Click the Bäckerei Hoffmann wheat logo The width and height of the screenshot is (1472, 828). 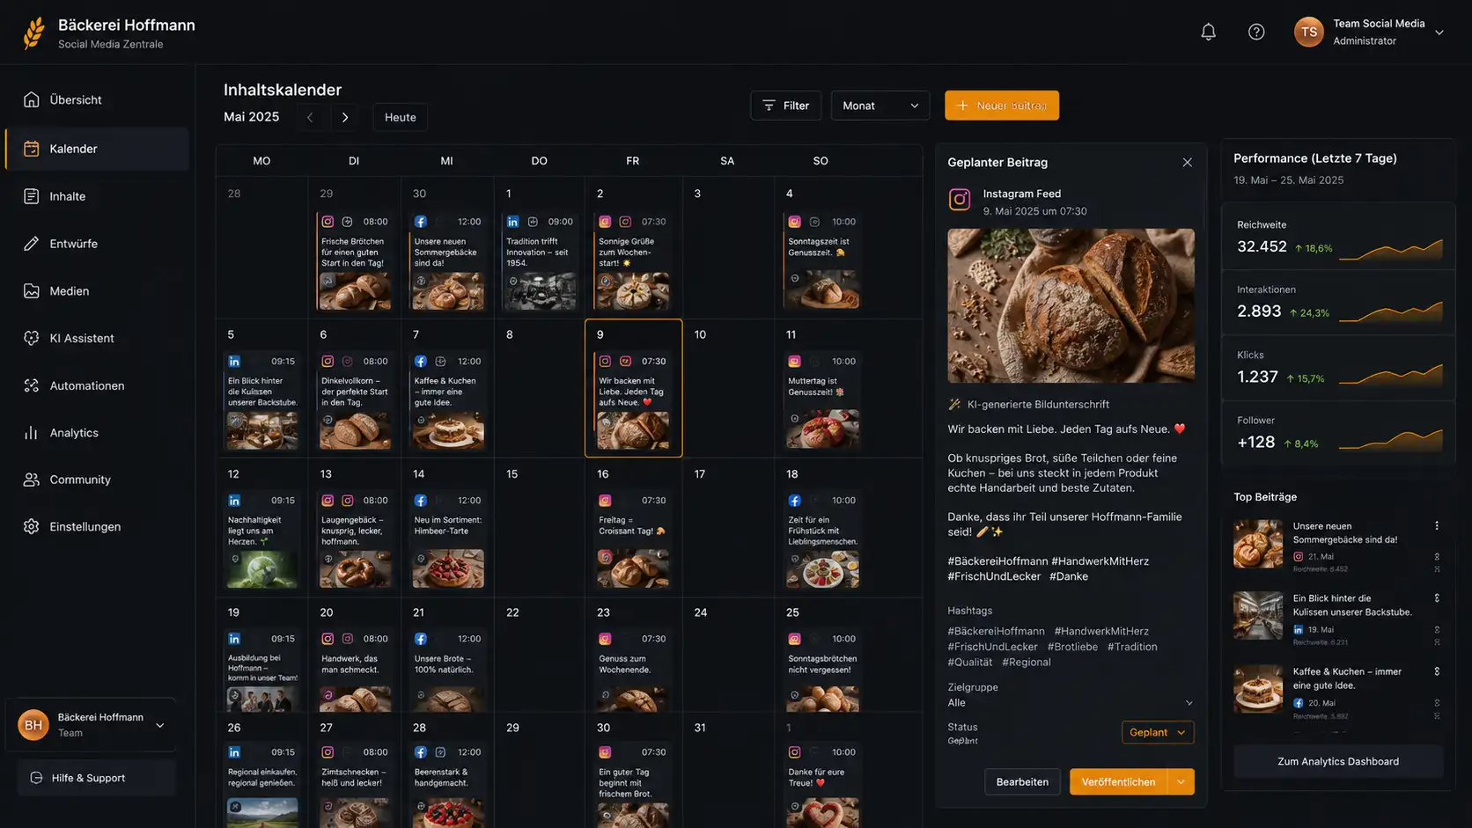pos(33,33)
